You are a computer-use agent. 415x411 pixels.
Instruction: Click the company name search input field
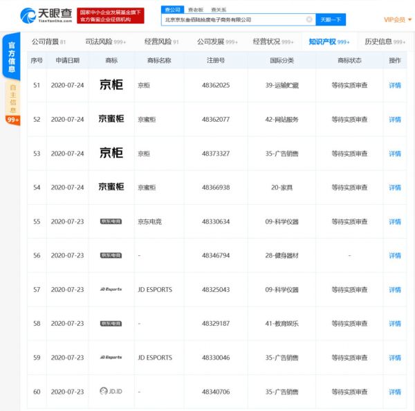point(232,20)
